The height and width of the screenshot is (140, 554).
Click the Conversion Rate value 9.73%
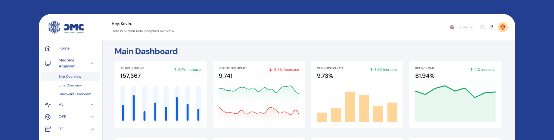click(x=325, y=76)
